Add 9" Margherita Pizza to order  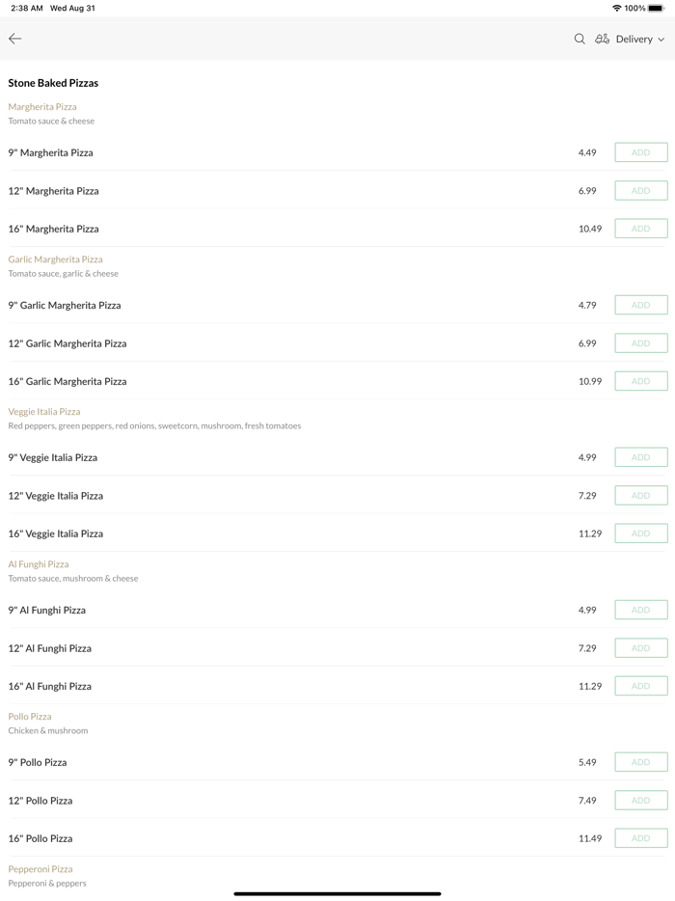click(x=640, y=152)
